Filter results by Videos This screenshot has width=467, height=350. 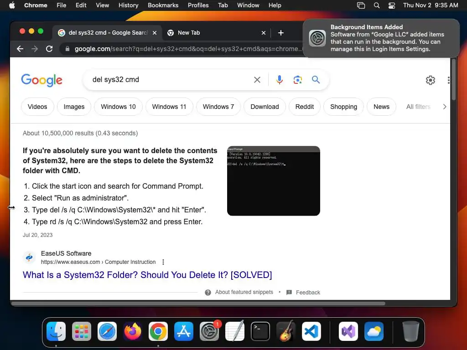[x=37, y=107]
